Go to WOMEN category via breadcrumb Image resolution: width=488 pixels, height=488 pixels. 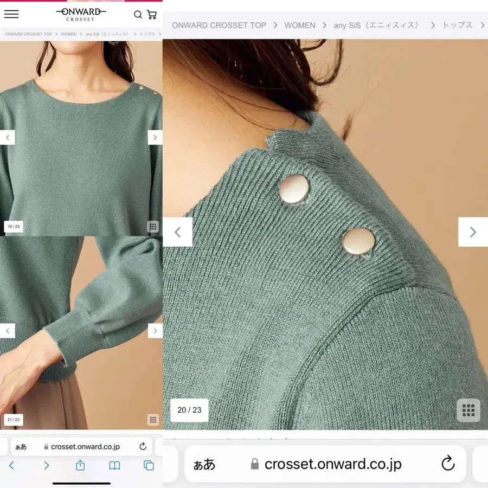point(300,25)
